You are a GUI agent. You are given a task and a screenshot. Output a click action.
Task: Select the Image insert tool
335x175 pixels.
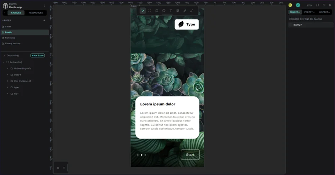point(178,11)
